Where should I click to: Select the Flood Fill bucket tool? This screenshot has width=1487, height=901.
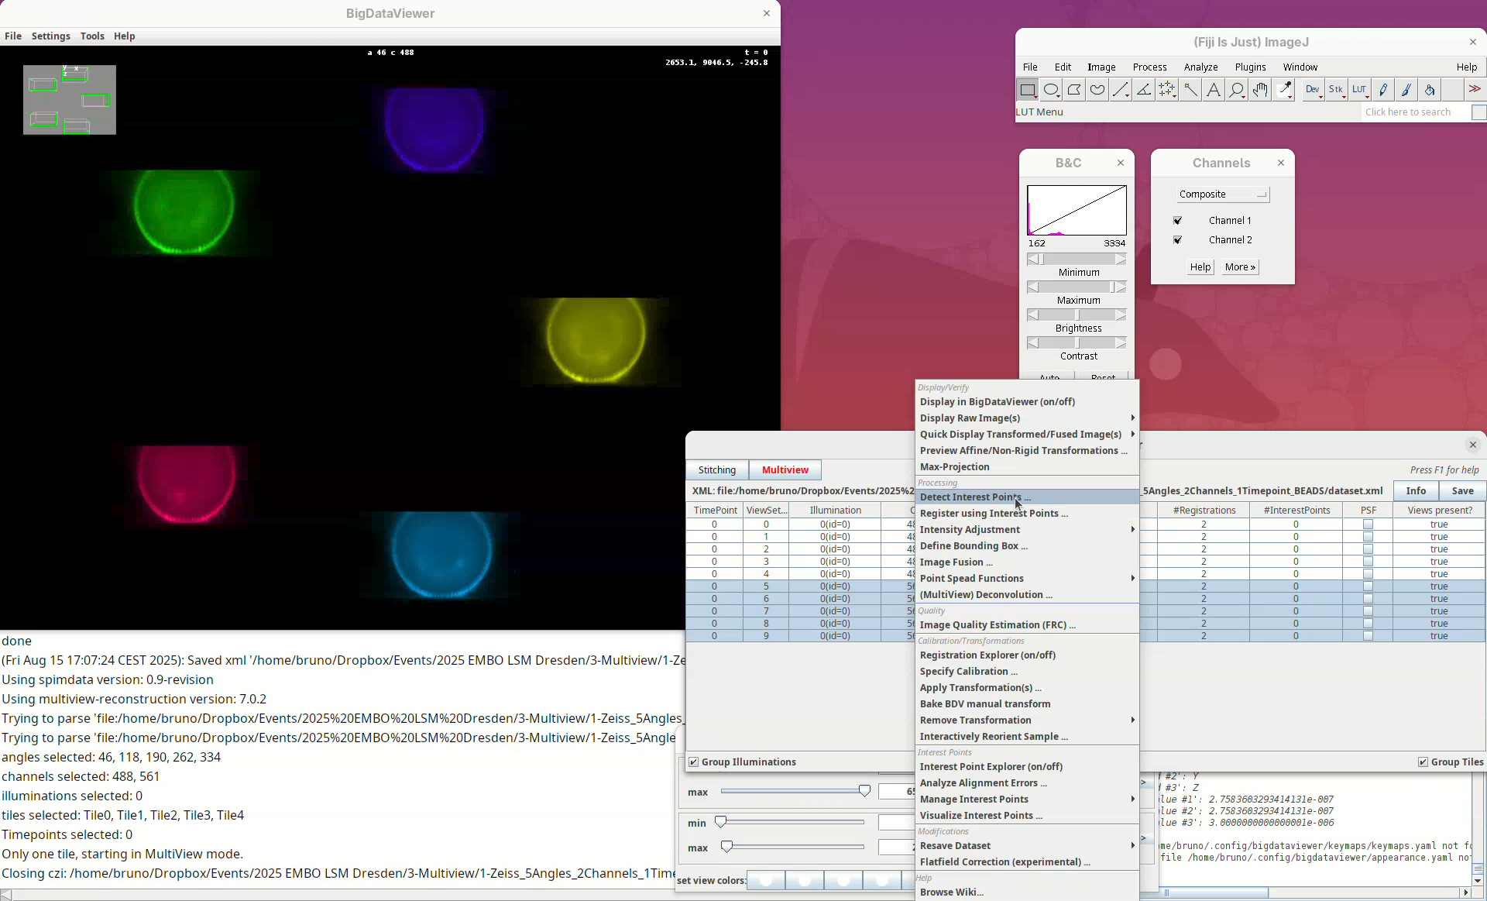coord(1430,90)
